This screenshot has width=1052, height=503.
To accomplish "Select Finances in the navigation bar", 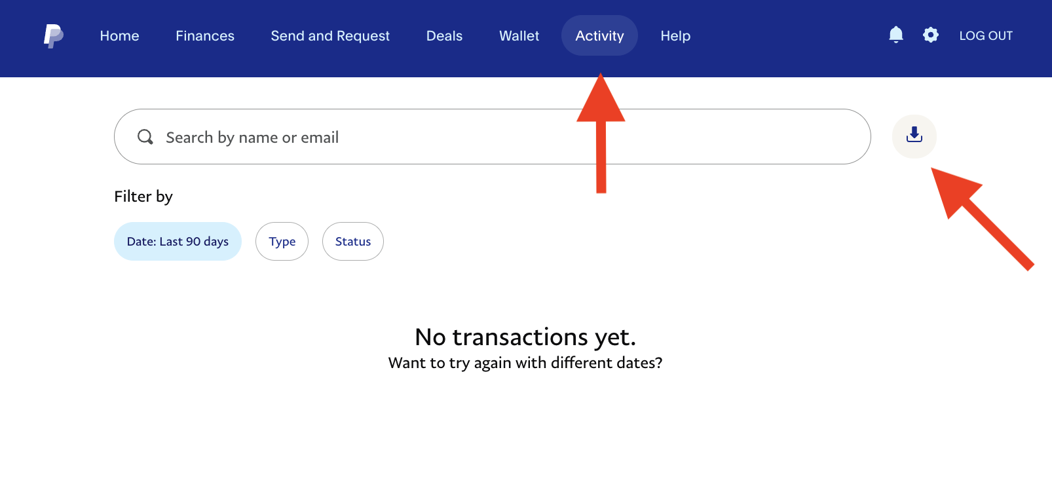I will tap(205, 36).
